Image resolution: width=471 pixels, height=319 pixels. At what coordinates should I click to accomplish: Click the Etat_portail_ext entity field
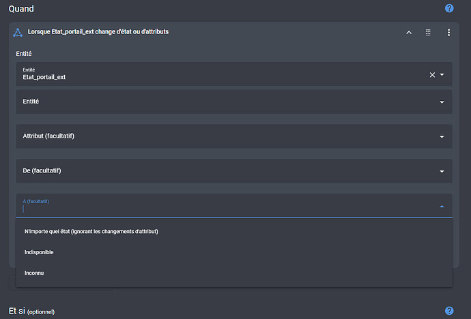tap(223, 74)
